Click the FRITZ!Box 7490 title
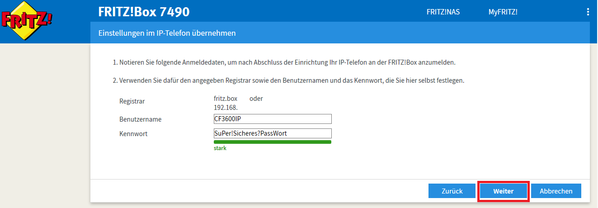Screen dimensions: 598x208 pos(144,12)
